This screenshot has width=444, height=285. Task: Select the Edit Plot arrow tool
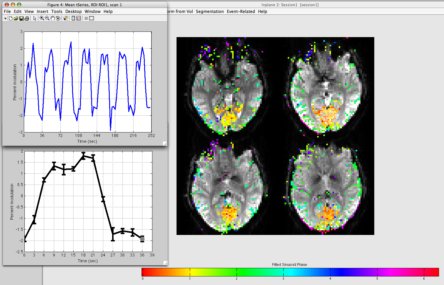(x=35, y=18)
